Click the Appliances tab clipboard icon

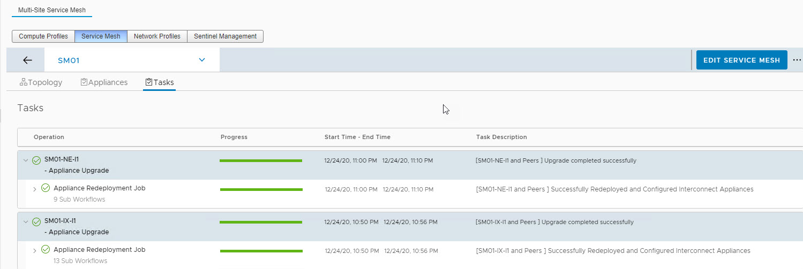pos(84,82)
